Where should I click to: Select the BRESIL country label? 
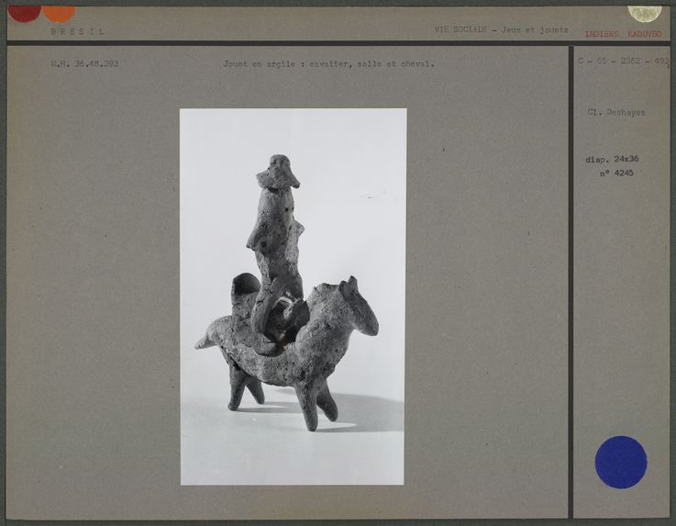[78, 31]
